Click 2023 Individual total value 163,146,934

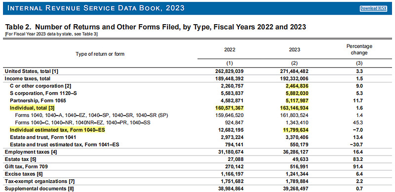click(x=295, y=108)
